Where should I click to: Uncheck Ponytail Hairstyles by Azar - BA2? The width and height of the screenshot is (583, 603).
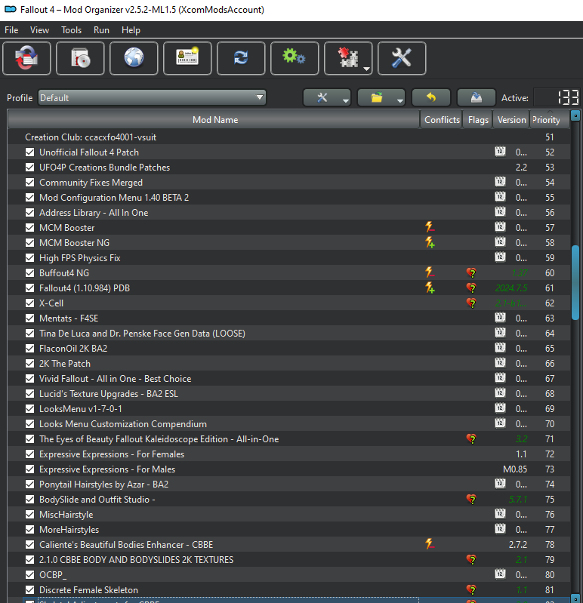coord(29,485)
